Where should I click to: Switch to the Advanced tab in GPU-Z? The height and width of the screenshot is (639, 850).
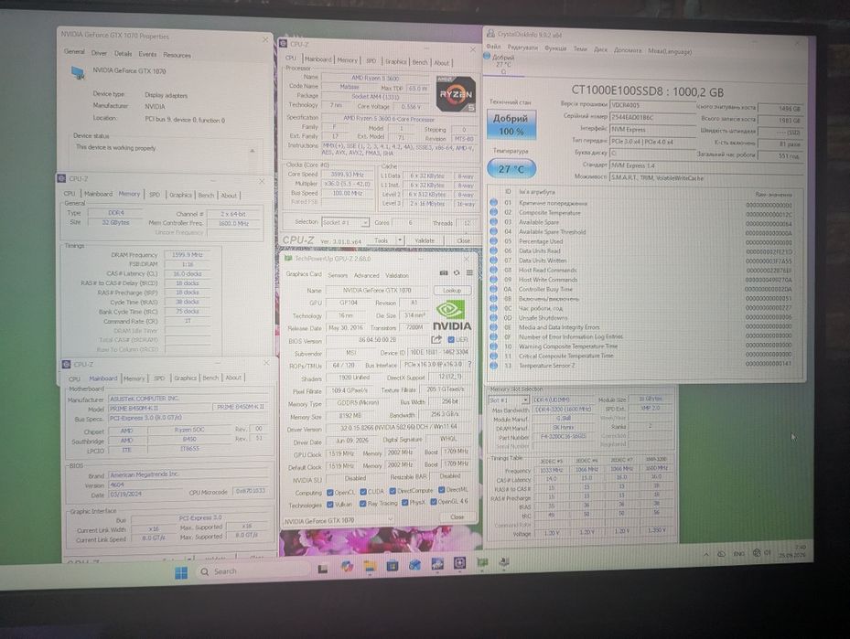click(367, 275)
